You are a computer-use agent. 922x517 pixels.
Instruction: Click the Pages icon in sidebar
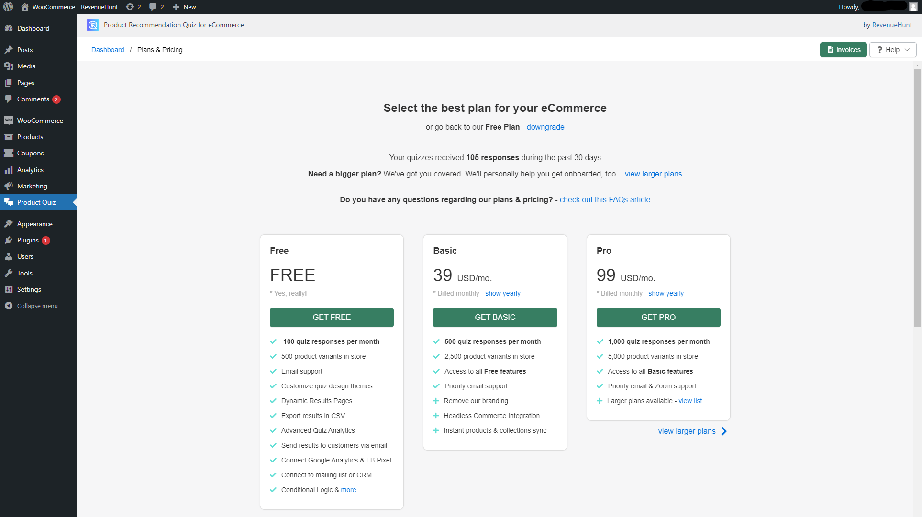(x=9, y=83)
